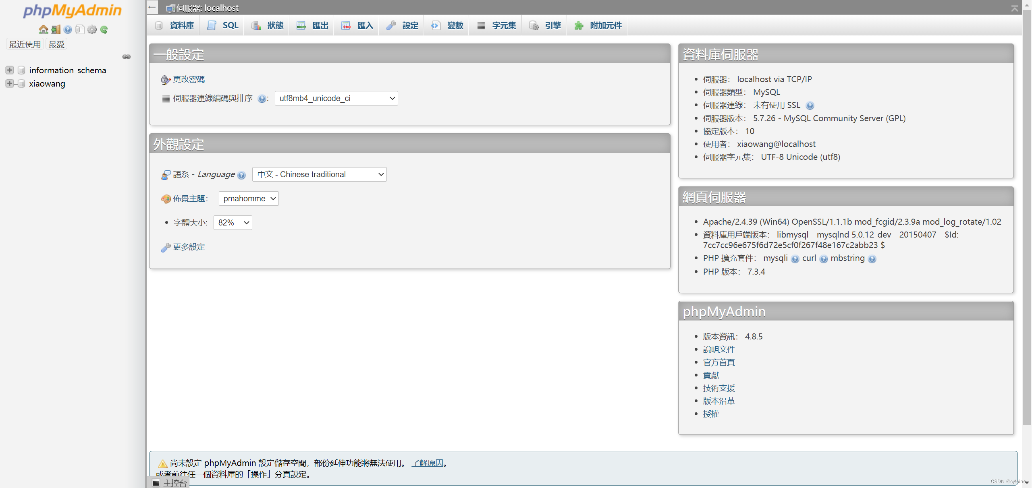Open the Language selection dropdown
This screenshot has height=488, width=1032.
[x=319, y=174]
